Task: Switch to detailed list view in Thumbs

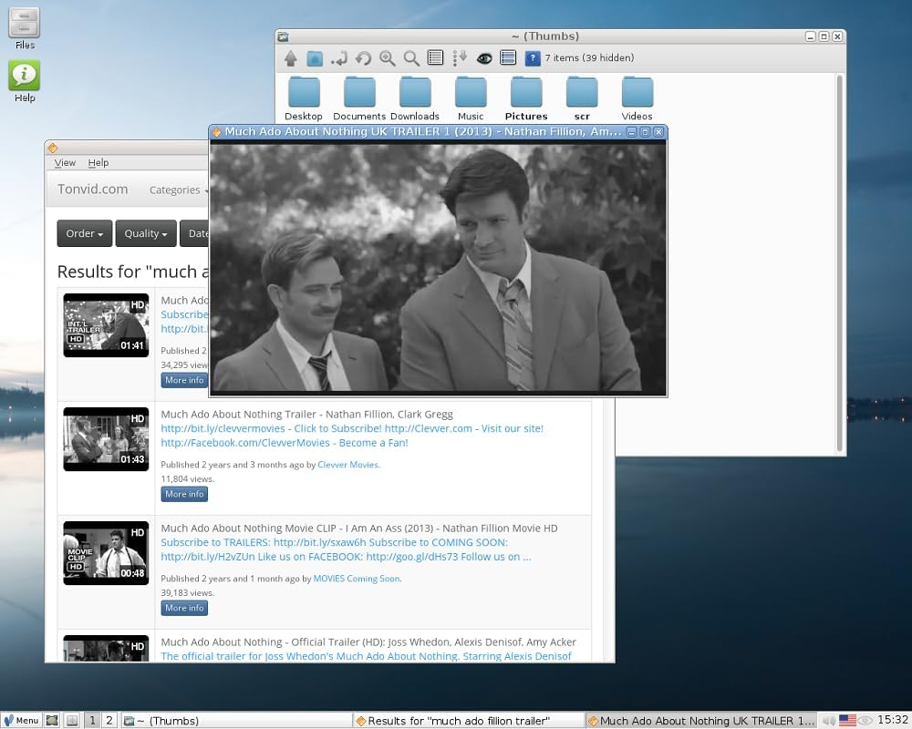Action: click(508, 57)
